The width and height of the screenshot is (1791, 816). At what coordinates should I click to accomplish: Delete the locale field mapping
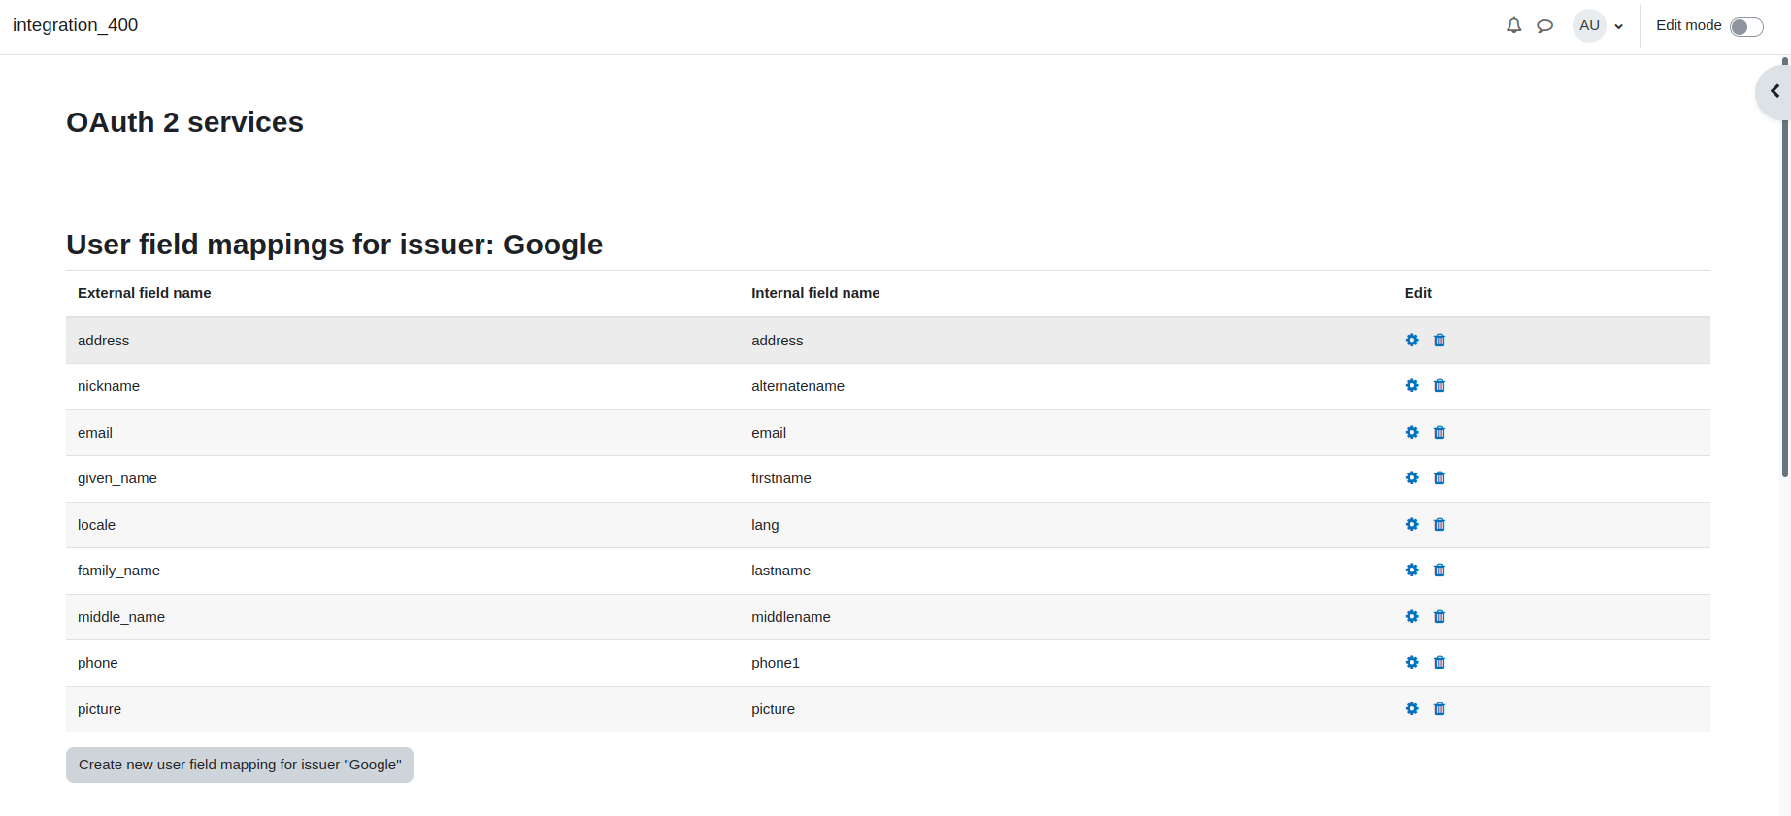pyautogui.click(x=1440, y=524)
